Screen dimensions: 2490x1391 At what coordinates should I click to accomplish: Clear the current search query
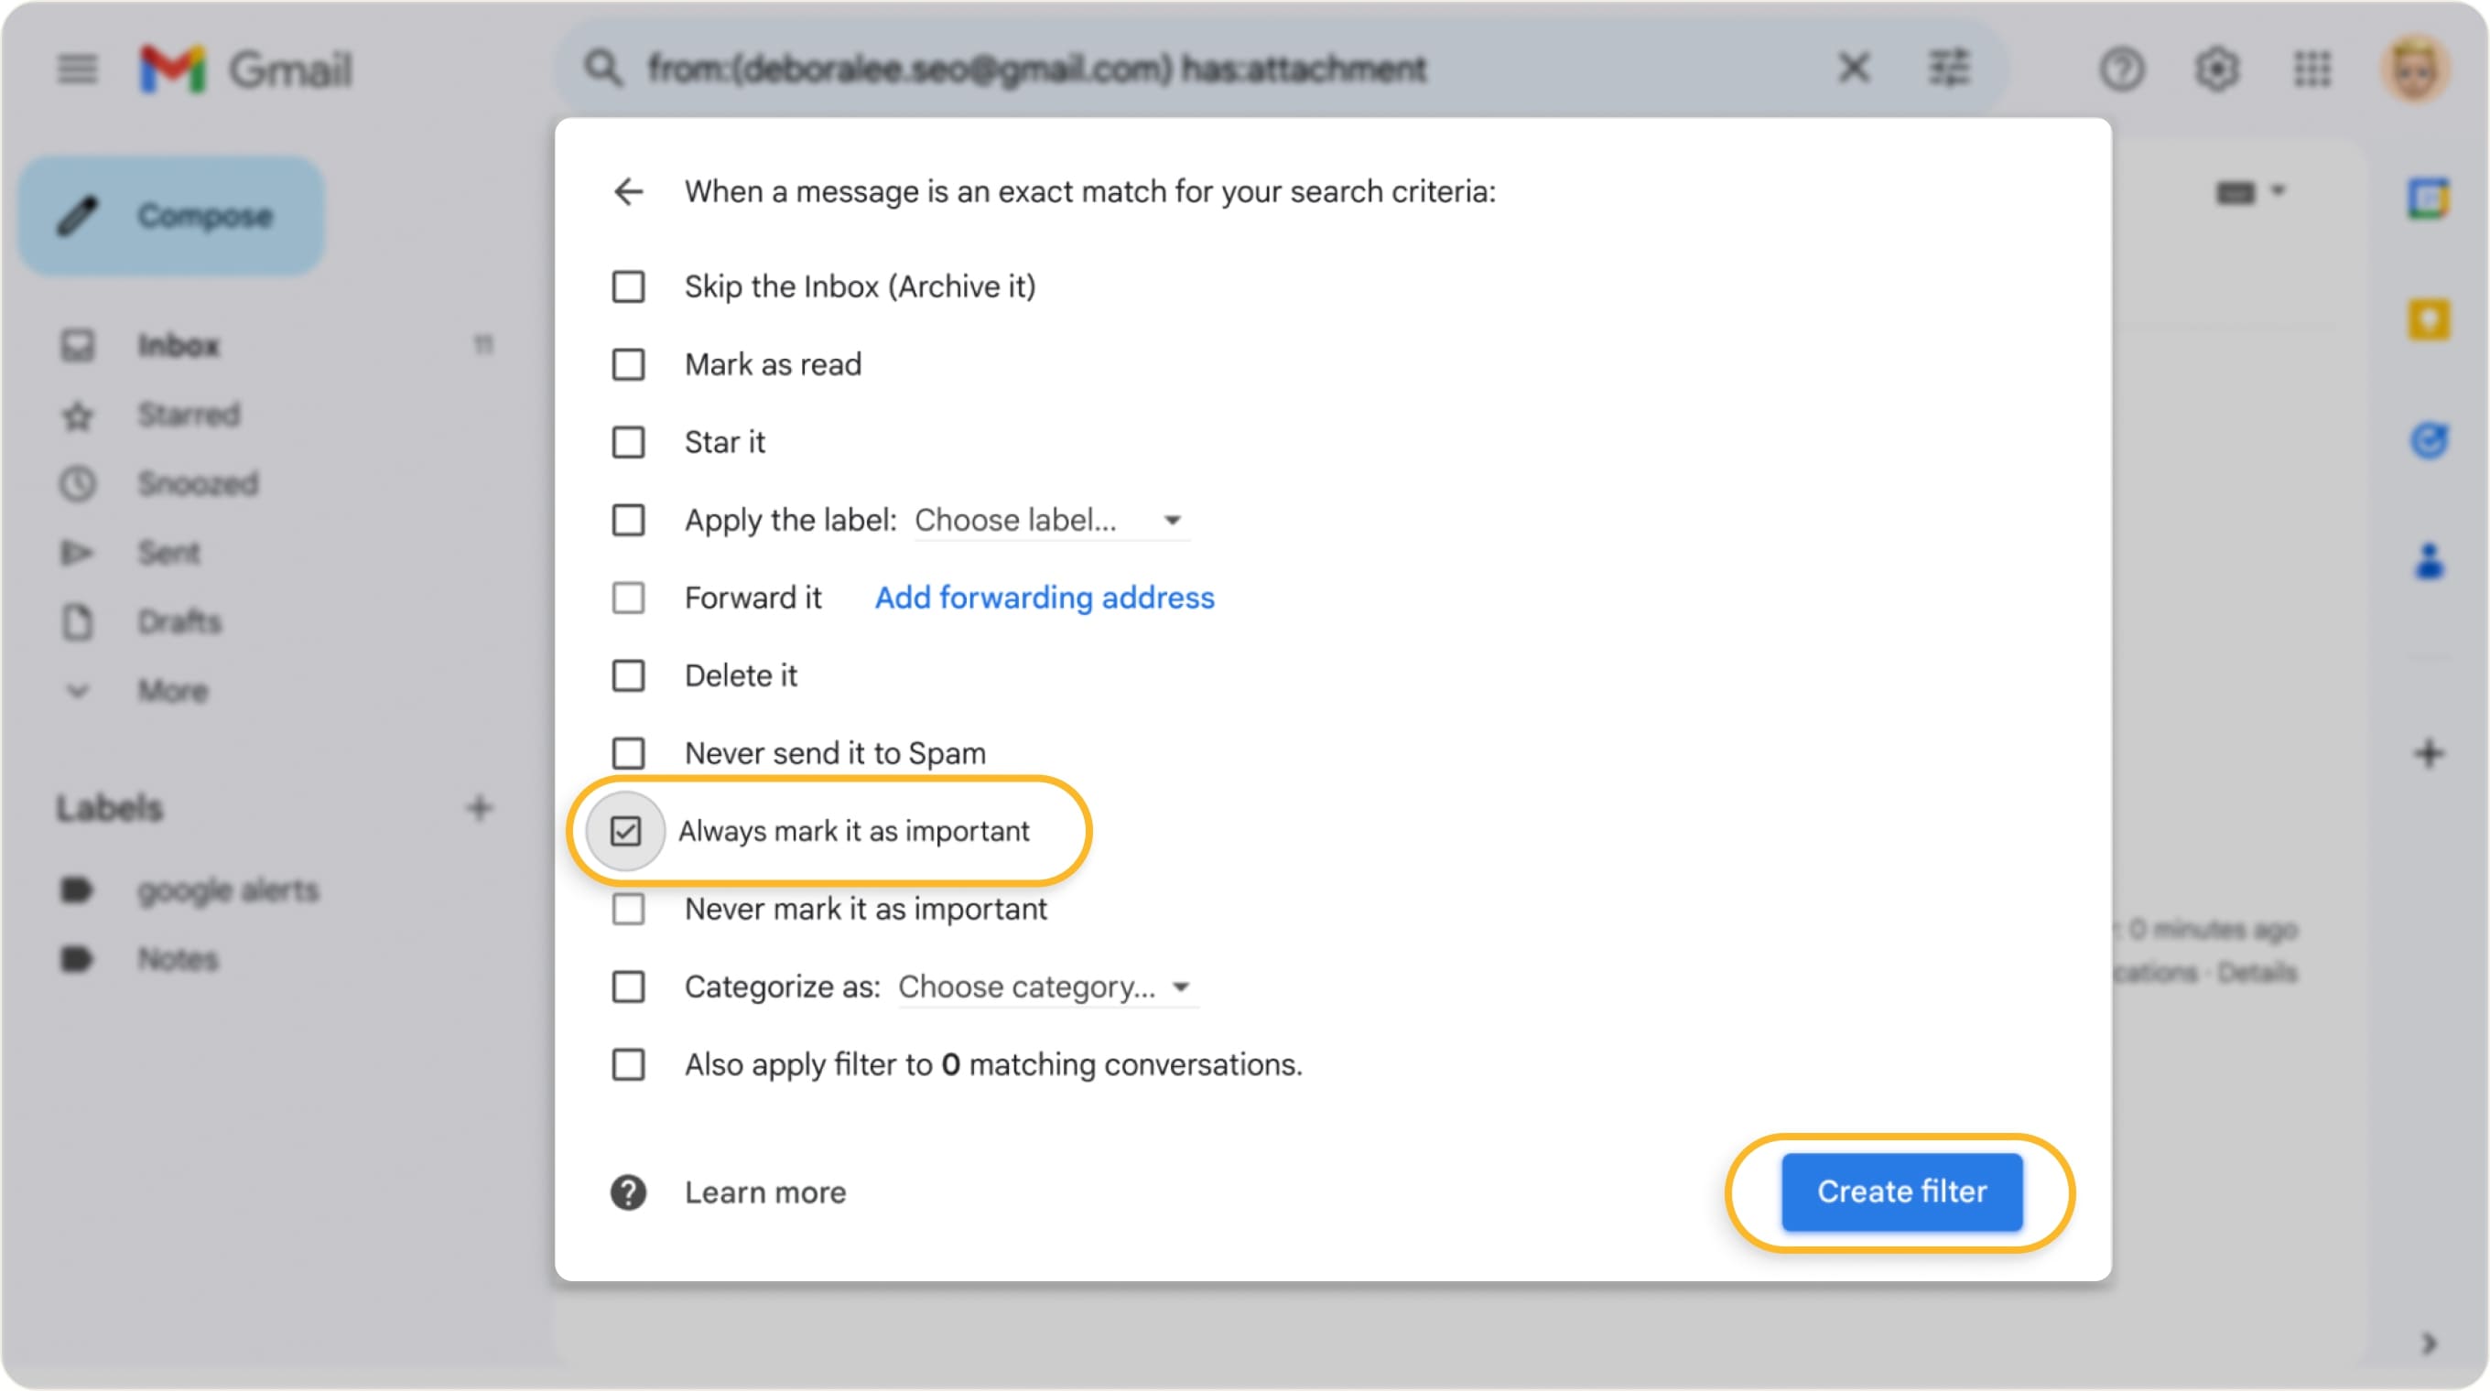tap(1853, 68)
